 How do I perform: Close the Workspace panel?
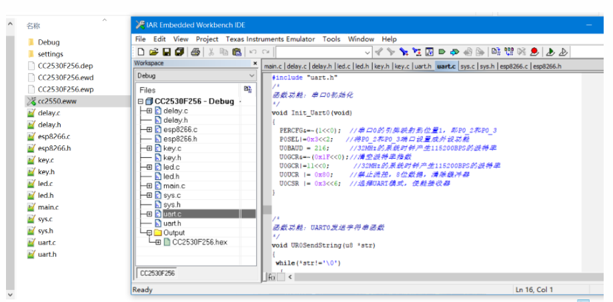coord(255,63)
